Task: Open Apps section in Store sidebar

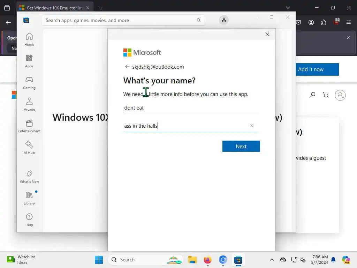Action: (29, 61)
